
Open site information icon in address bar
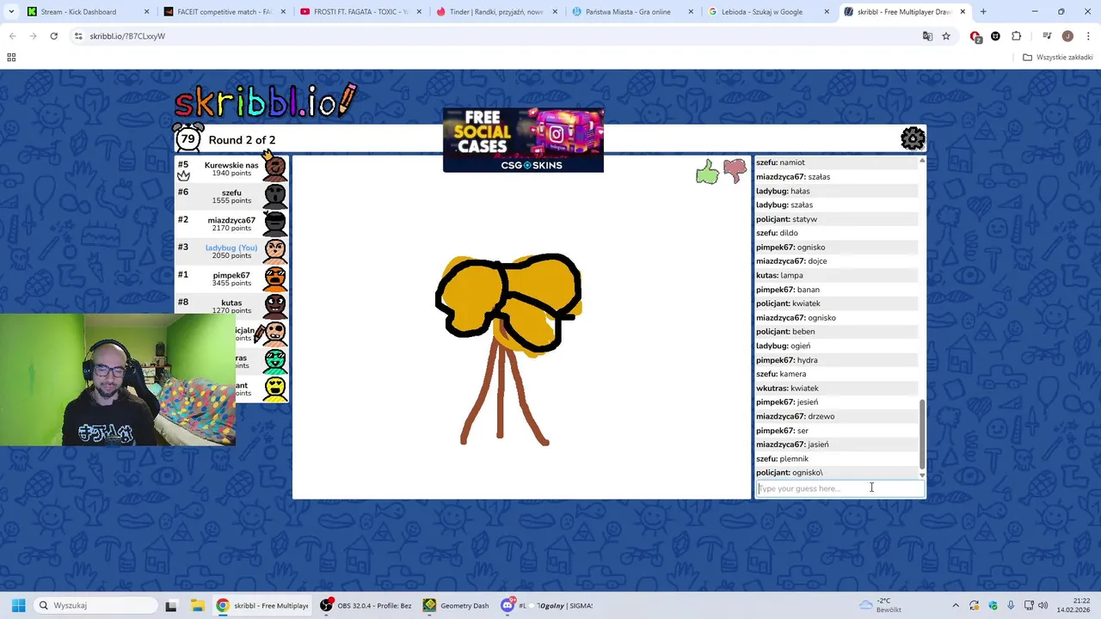(x=78, y=36)
